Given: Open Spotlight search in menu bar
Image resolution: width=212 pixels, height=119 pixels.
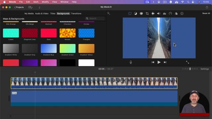Looking at the screenshot, I should pyautogui.click(x=188, y=2).
